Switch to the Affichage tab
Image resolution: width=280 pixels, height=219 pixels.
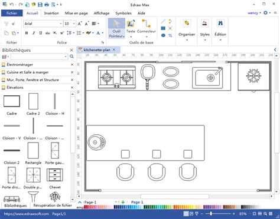[x=102, y=13]
